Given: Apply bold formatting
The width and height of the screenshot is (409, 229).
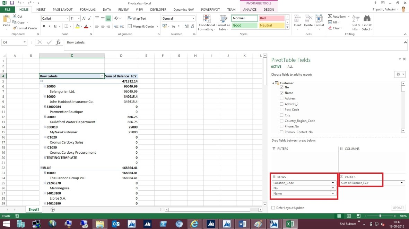Looking at the screenshot, I should tap(44, 26).
